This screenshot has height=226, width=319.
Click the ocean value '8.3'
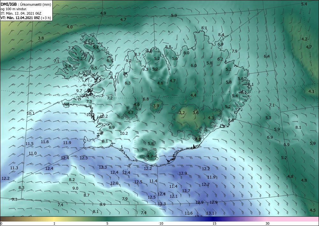point(21,187)
